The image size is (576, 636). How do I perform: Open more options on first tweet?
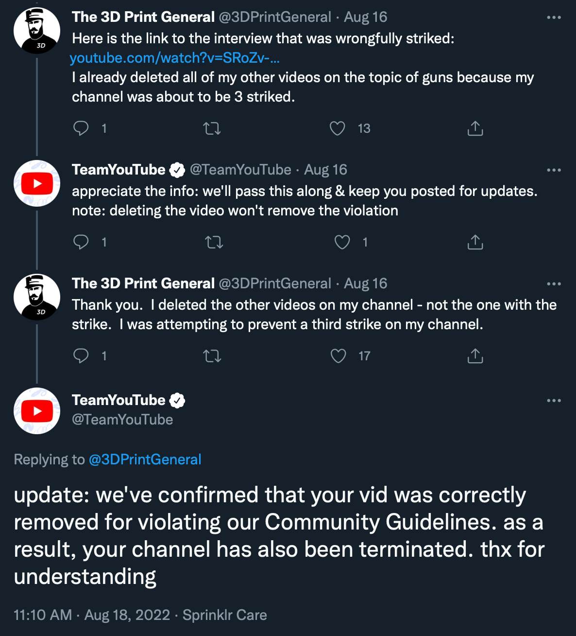554,18
